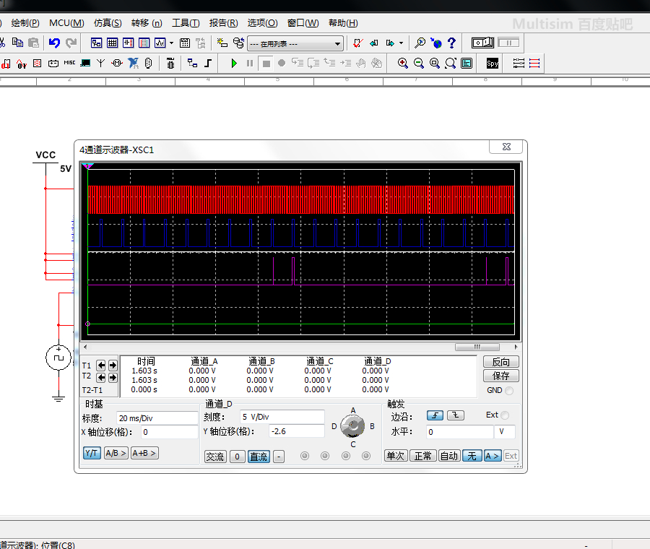Toggle the GND radio button

[x=509, y=391]
